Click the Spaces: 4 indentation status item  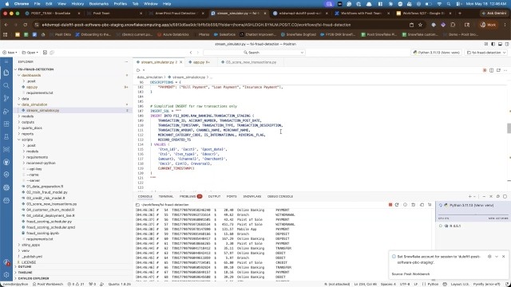pos(388,284)
